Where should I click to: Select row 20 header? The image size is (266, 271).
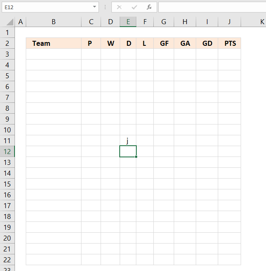click(x=7, y=238)
